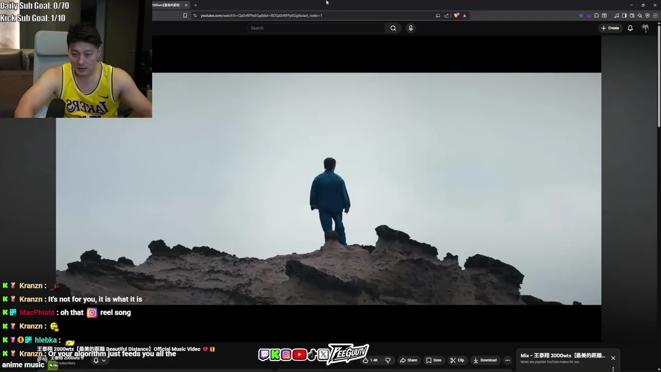Image resolution: width=661 pixels, height=372 pixels.
Task: Click Brave Rewards triangle icon
Action: 465,16
